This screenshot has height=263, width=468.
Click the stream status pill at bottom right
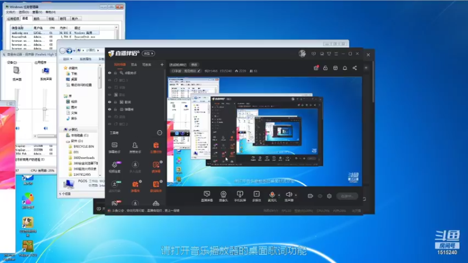(x=347, y=196)
